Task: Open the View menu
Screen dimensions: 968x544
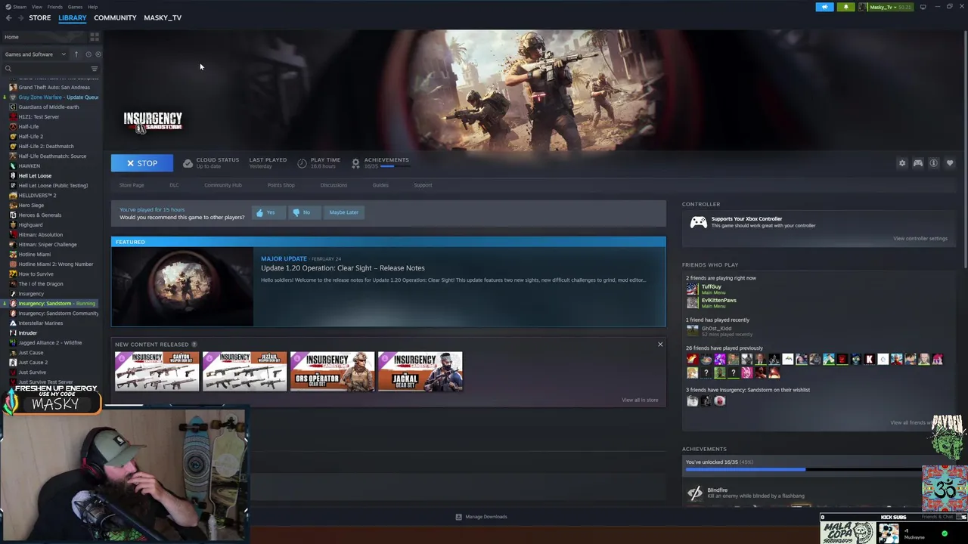Action: coord(36,7)
